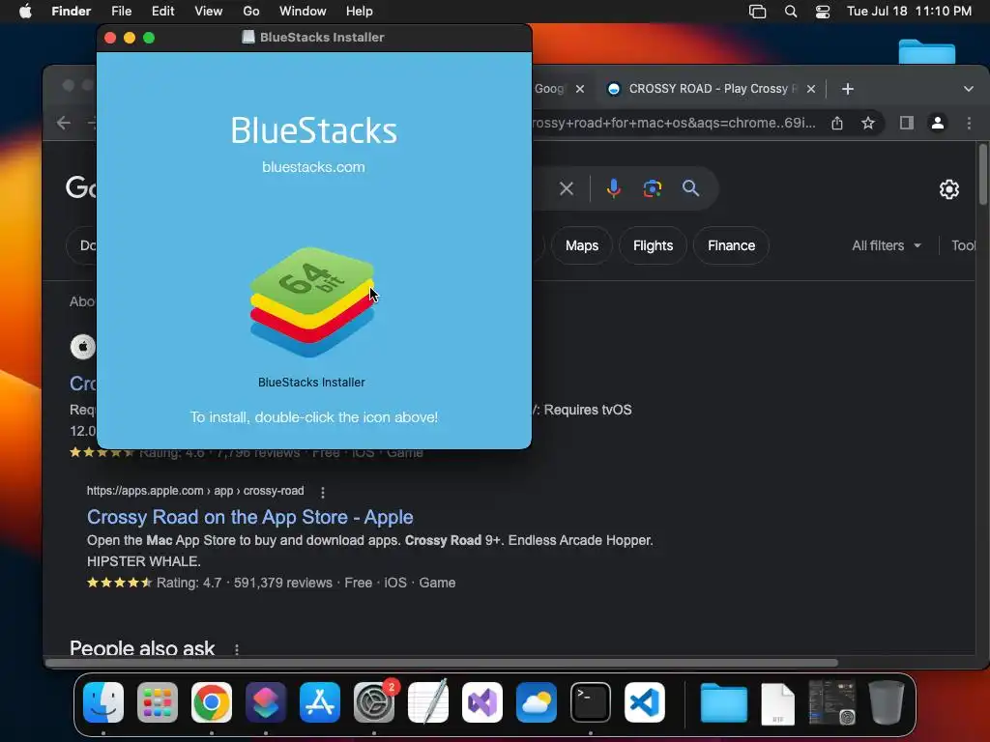This screenshot has width=990, height=742.
Task: Open the Trash in the Dock
Action: coord(887,701)
